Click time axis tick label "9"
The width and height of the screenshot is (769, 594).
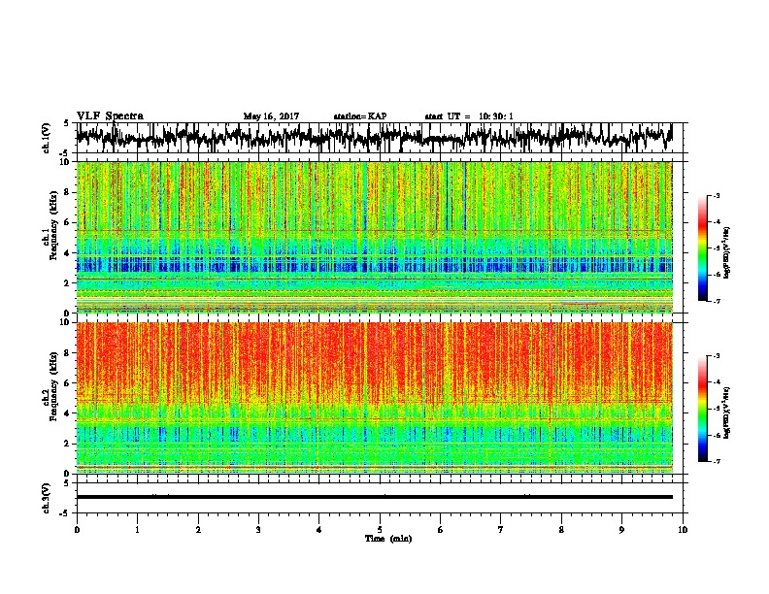pyautogui.click(x=621, y=530)
